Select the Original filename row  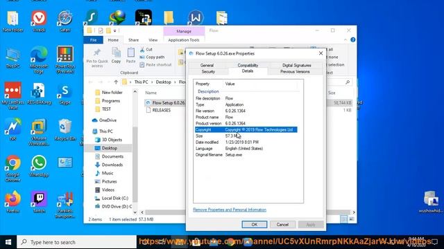point(246,155)
